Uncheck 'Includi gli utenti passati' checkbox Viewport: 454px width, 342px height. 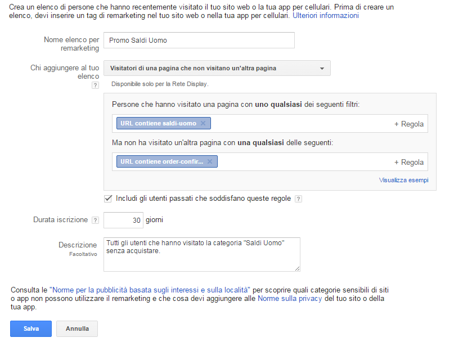tap(108, 199)
